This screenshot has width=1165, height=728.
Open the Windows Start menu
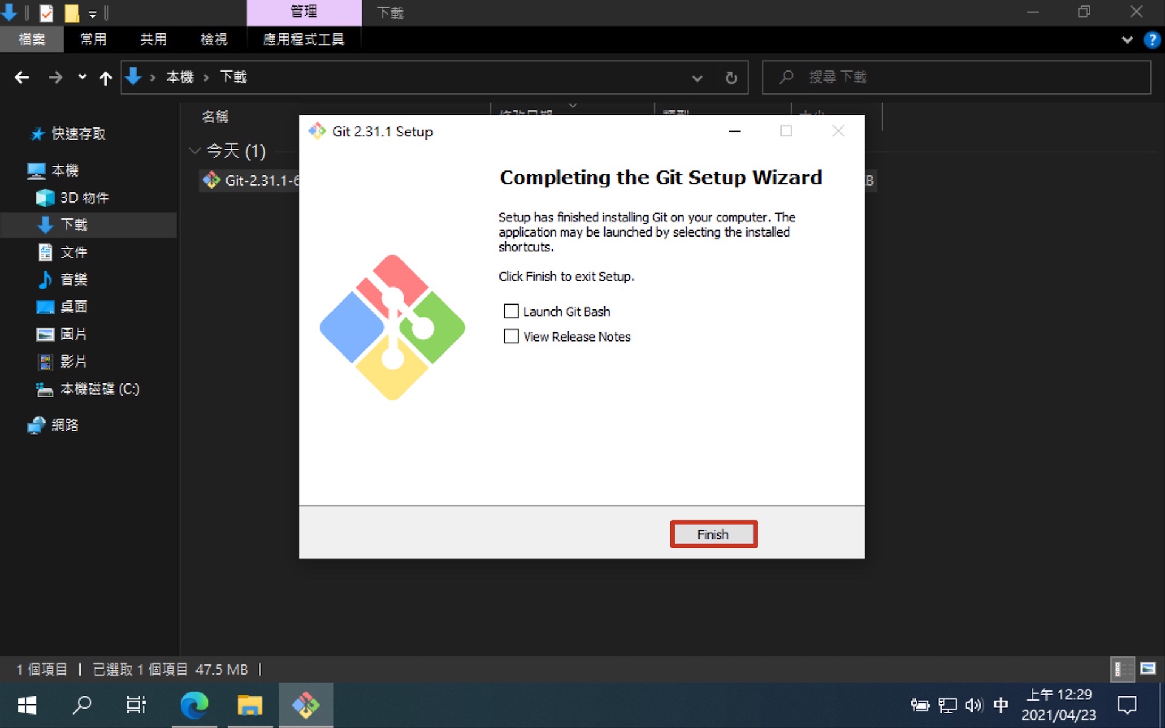click(27, 706)
